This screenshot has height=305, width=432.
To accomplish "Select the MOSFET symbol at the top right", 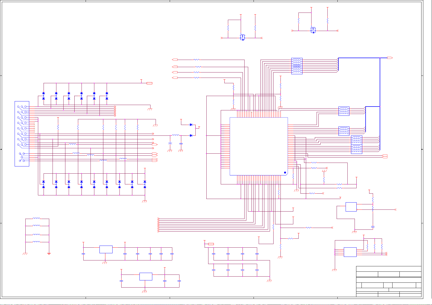I will pos(313,30).
